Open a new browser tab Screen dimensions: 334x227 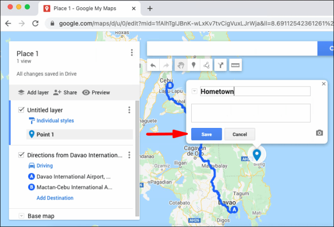click(150, 8)
